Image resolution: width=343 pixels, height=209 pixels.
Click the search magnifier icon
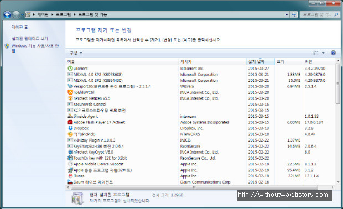[336, 14]
